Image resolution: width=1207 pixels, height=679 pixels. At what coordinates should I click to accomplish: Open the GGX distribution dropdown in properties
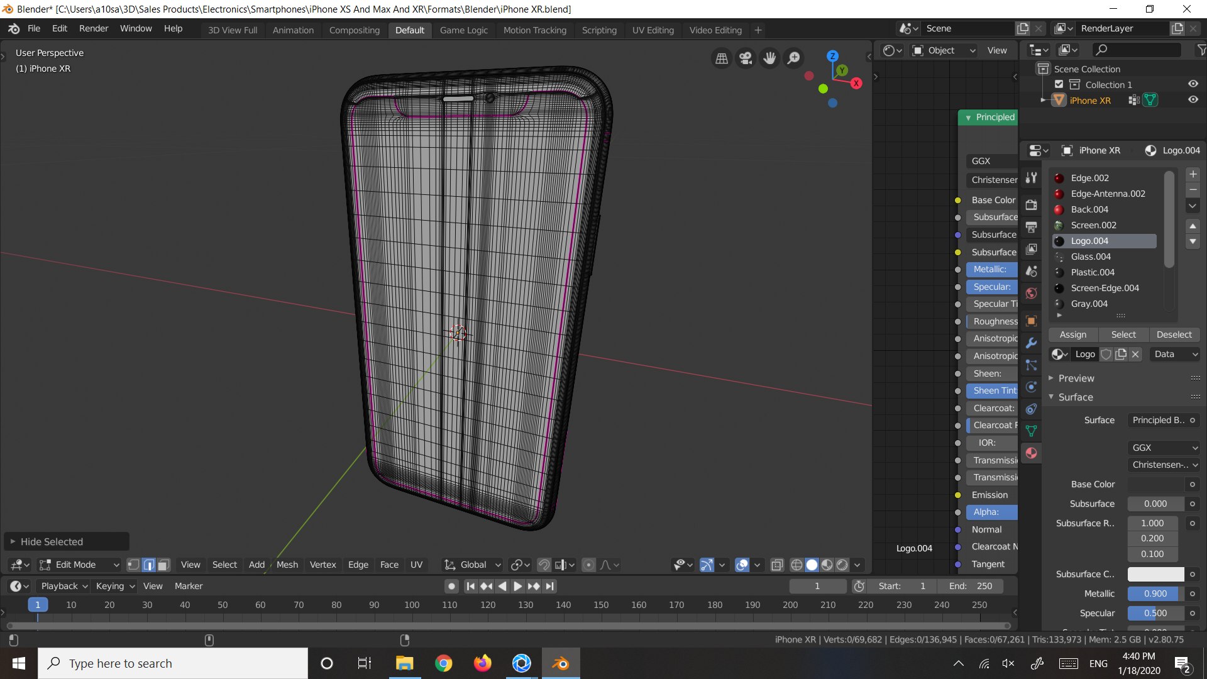click(x=1164, y=448)
